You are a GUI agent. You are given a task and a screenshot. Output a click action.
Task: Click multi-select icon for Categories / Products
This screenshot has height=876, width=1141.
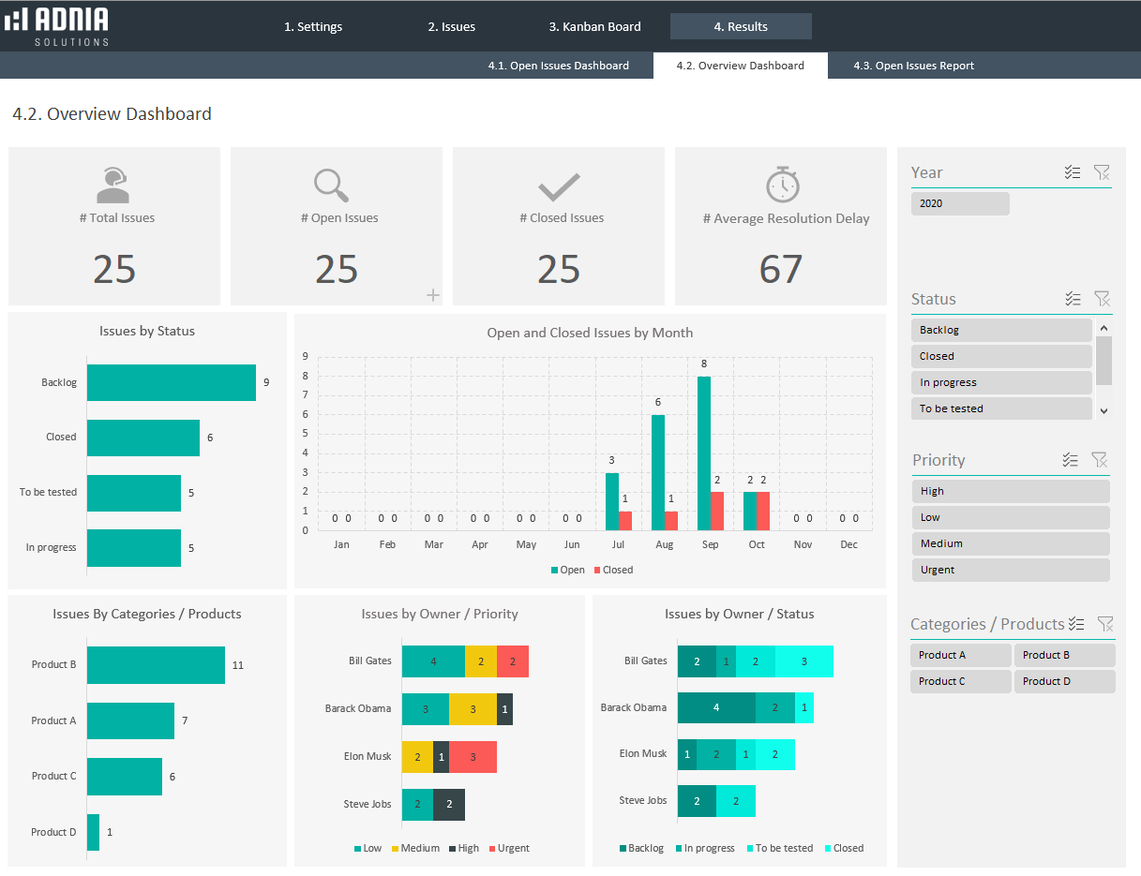click(x=1076, y=624)
